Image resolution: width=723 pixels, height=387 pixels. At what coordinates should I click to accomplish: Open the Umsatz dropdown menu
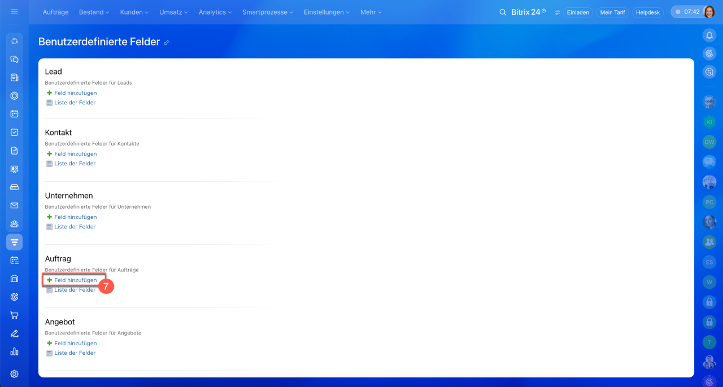tap(174, 12)
